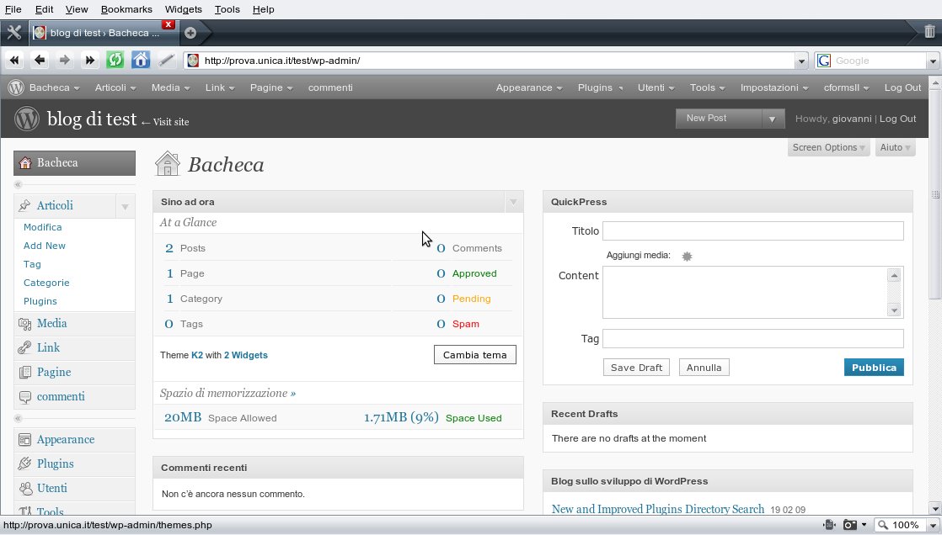Click the Pubblica button
Viewport: 942px width, 535px height.
pos(874,368)
